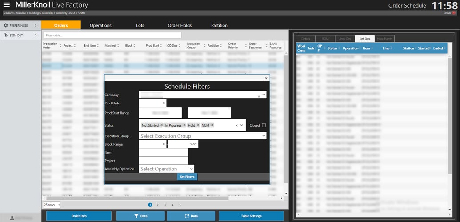The width and height of the screenshot is (460, 222).
Task: Open the Assembly Operation dropdown
Action: pyautogui.click(x=191, y=169)
